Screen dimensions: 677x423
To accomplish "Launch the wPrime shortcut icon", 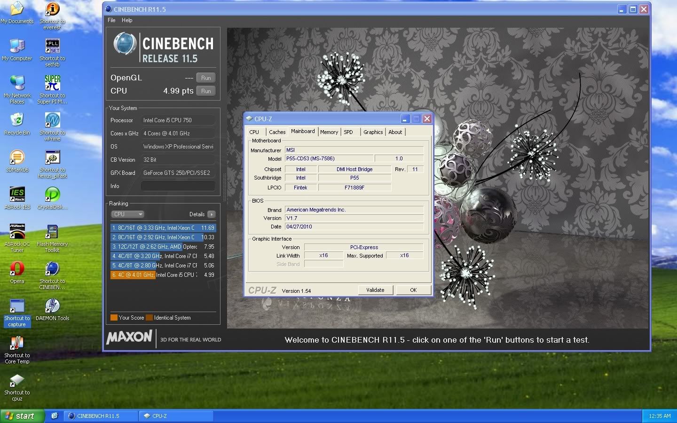I will [x=52, y=120].
